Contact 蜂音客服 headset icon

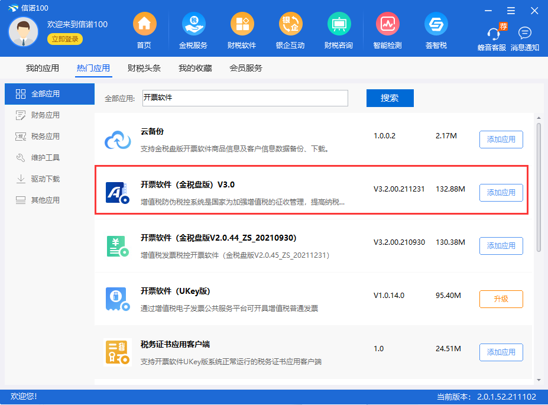click(x=493, y=34)
